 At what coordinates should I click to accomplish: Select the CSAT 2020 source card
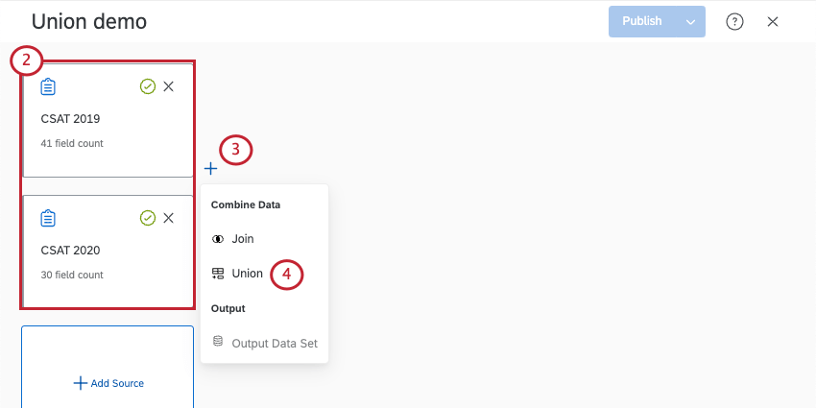click(108, 259)
